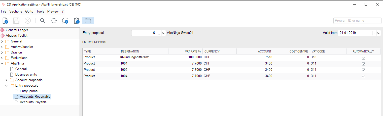The width and height of the screenshot is (383, 116).
Task: Sort by the COST CENTRE column header
Action: point(291,51)
